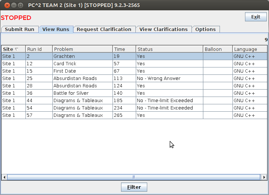Select the View Runs tab
Screen dimensions: 269x195
click(56, 29)
